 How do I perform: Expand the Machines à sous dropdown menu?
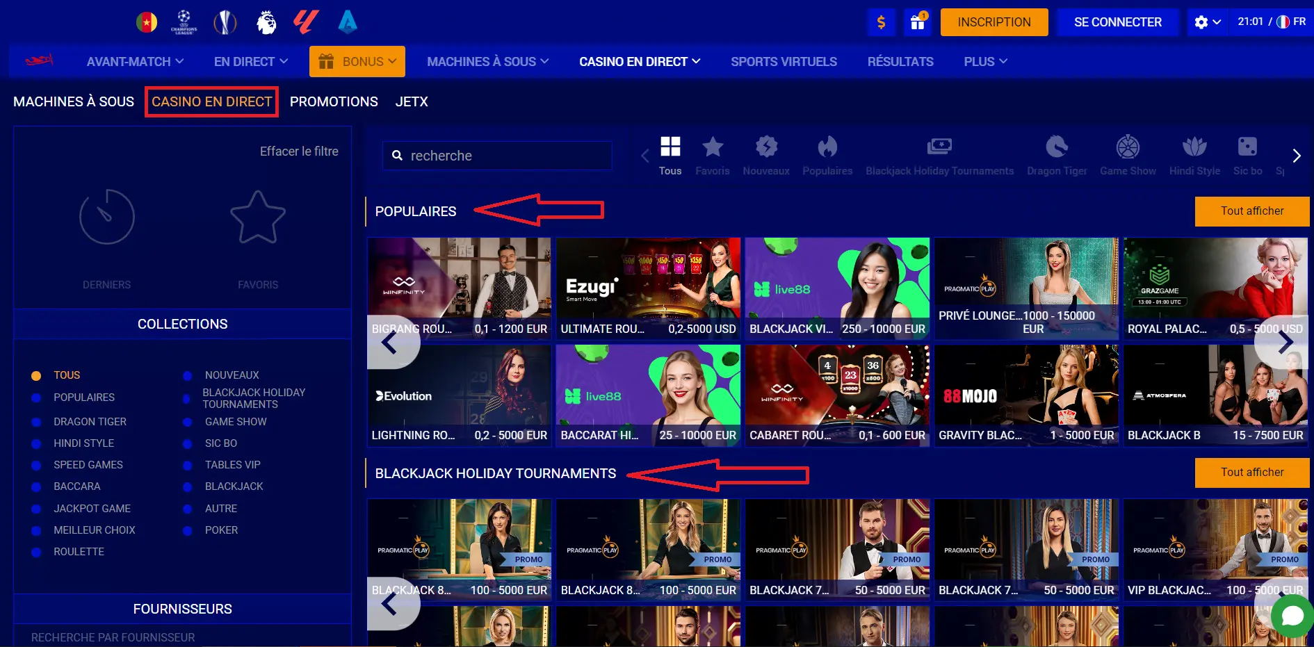[487, 62]
